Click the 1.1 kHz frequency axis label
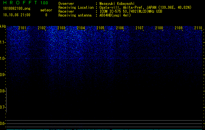205x130 pixels. point(2,42)
